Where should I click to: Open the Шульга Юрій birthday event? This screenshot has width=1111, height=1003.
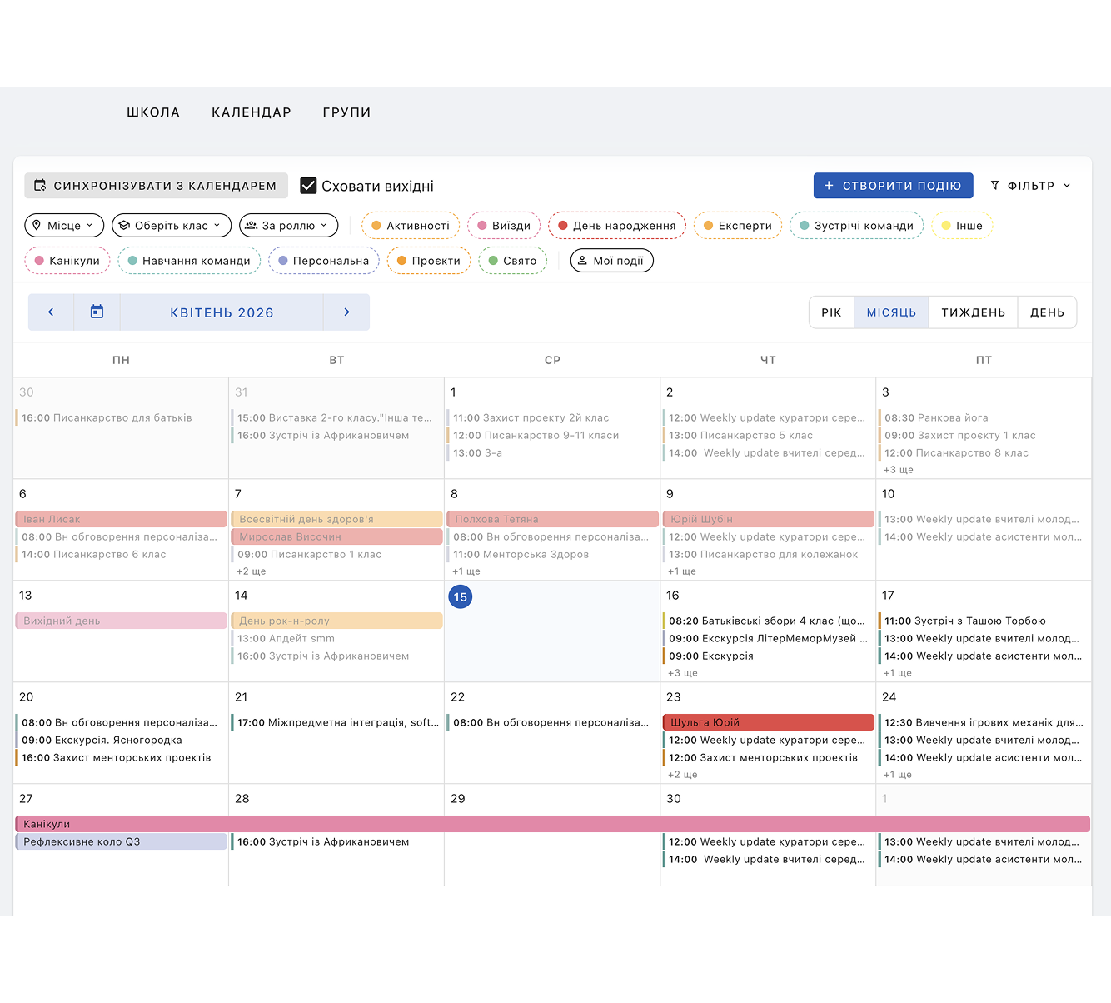tap(768, 722)
